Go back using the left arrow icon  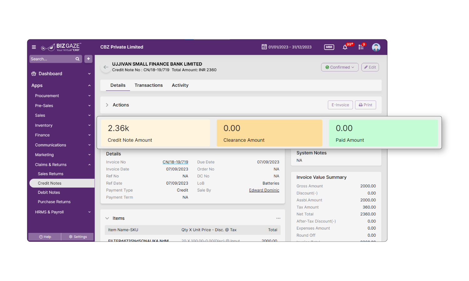coord(106,67)
